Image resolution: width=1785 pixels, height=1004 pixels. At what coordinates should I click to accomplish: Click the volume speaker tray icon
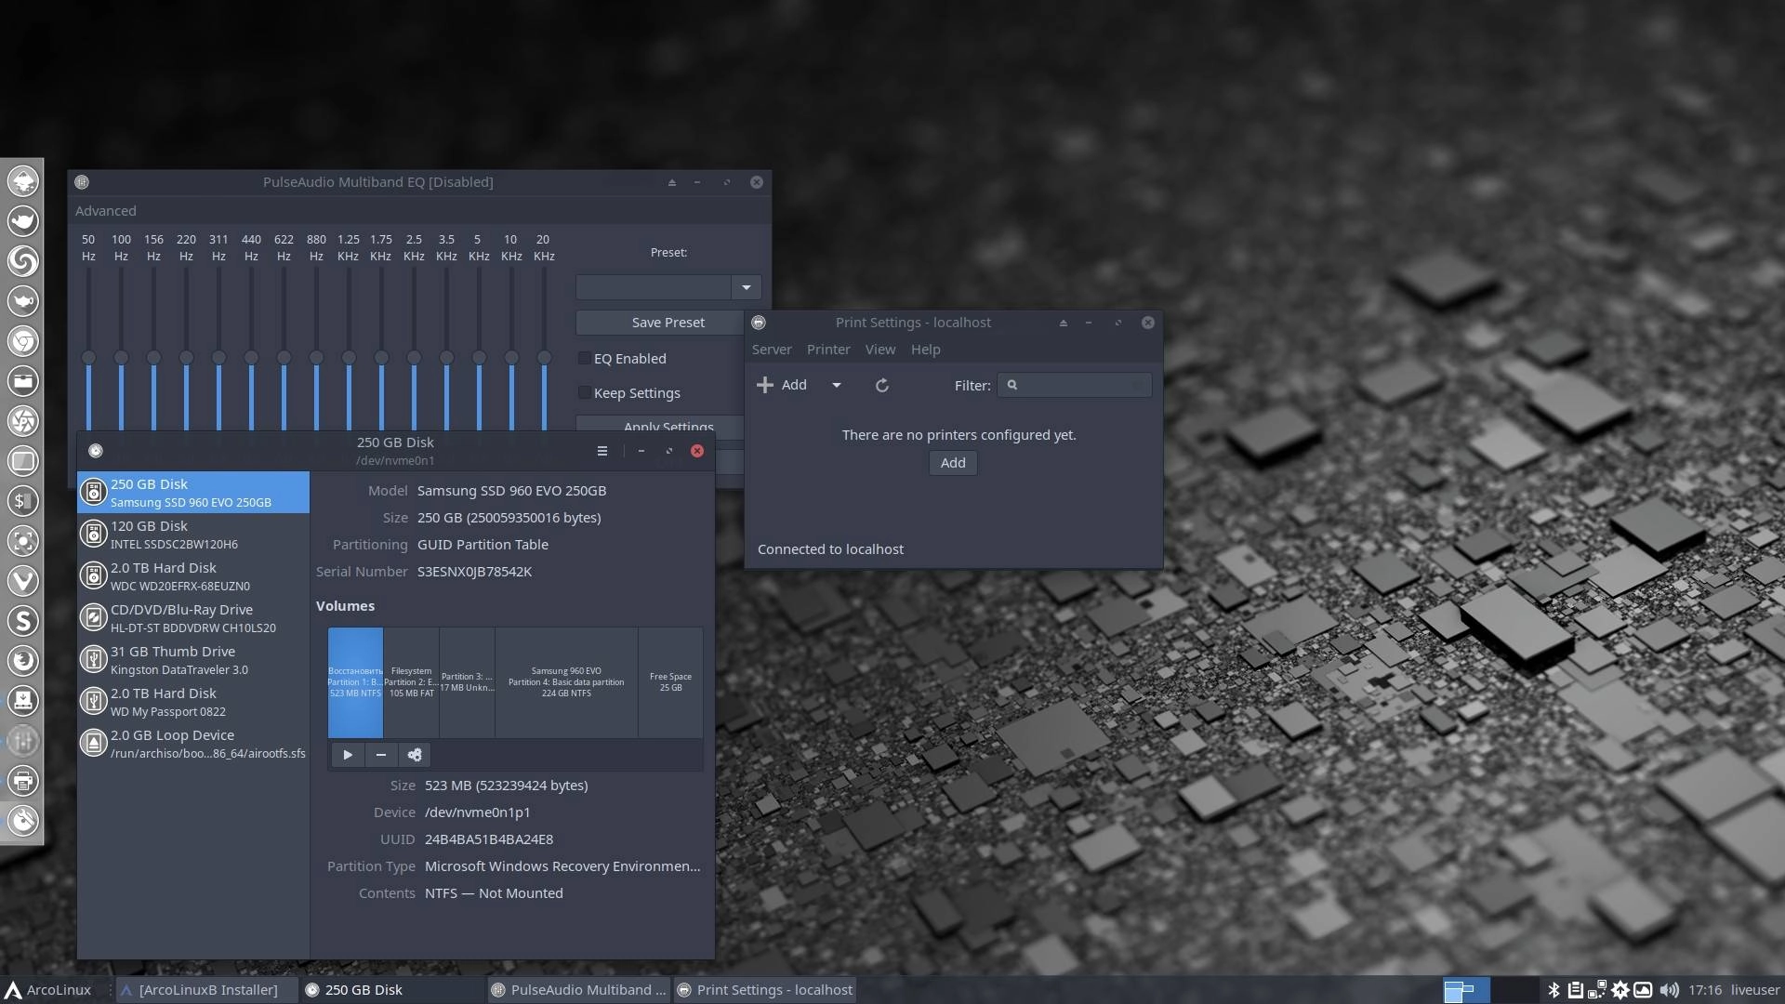tap(1670, 990)
